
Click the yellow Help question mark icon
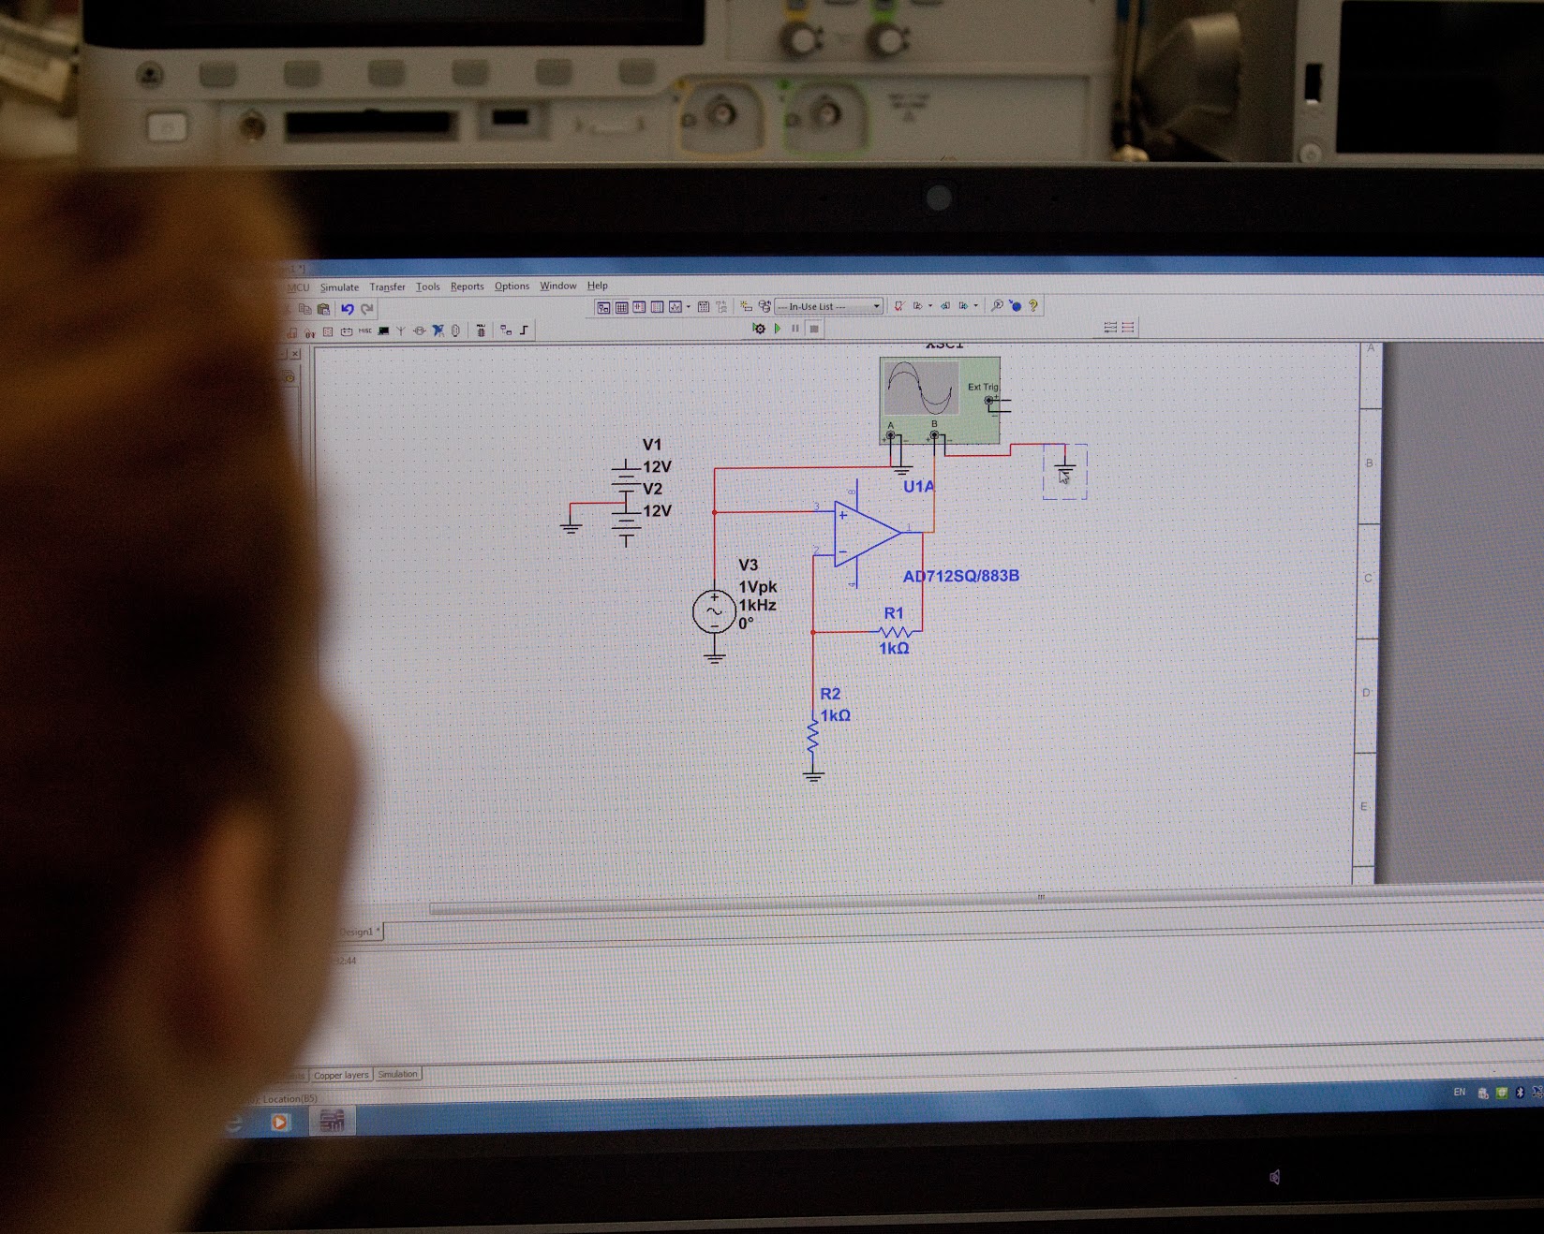(x=1032, y=305)
